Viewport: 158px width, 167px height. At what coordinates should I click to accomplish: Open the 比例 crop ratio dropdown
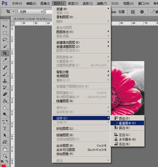click(31, 12)
